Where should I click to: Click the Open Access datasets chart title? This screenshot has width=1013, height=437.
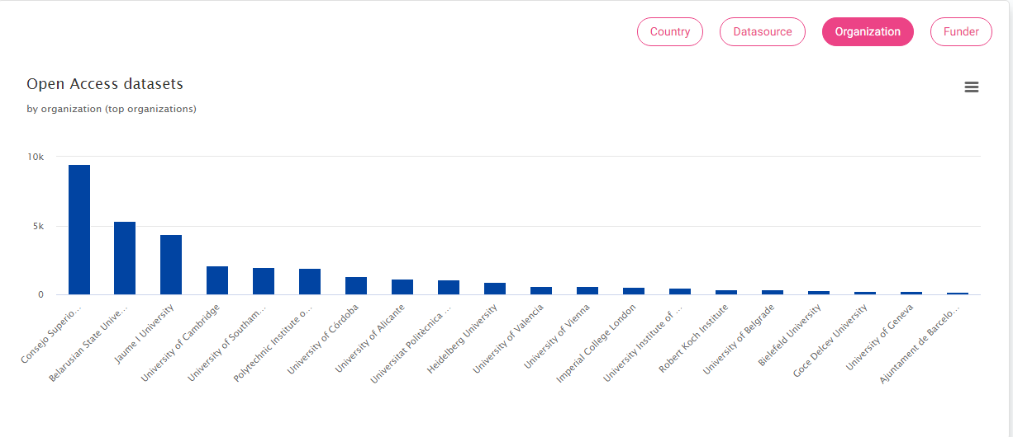tap(105, 84)
